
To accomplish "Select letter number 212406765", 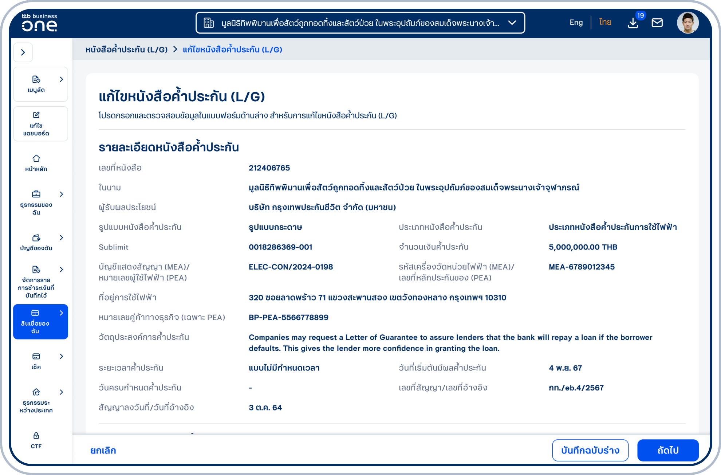I will click(x=269, y=168).
